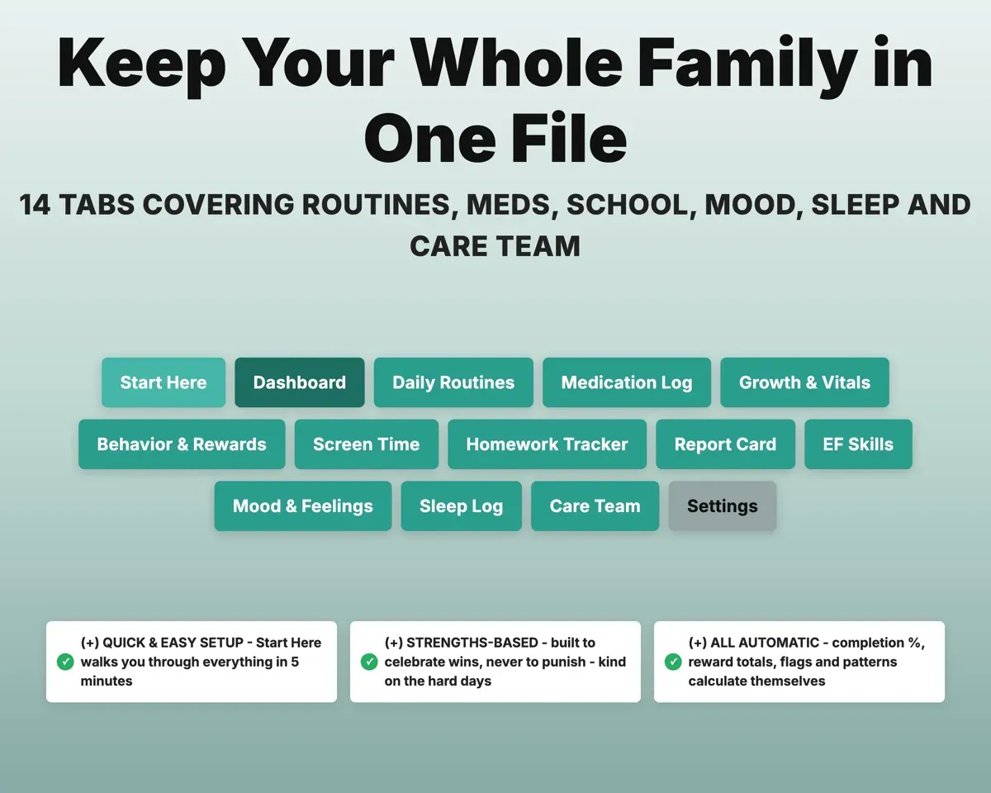Select the Mood & Feelings tab
991x793 pixels.
(x=303, y=506)
